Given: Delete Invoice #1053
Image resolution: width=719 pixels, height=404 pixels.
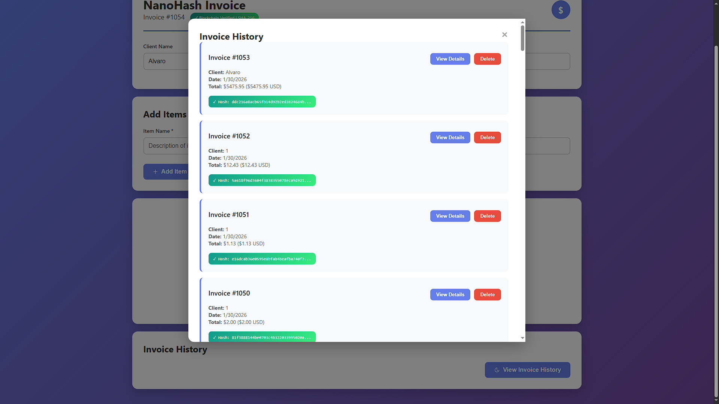Looking at the screenshot, I should click(487, 59).
